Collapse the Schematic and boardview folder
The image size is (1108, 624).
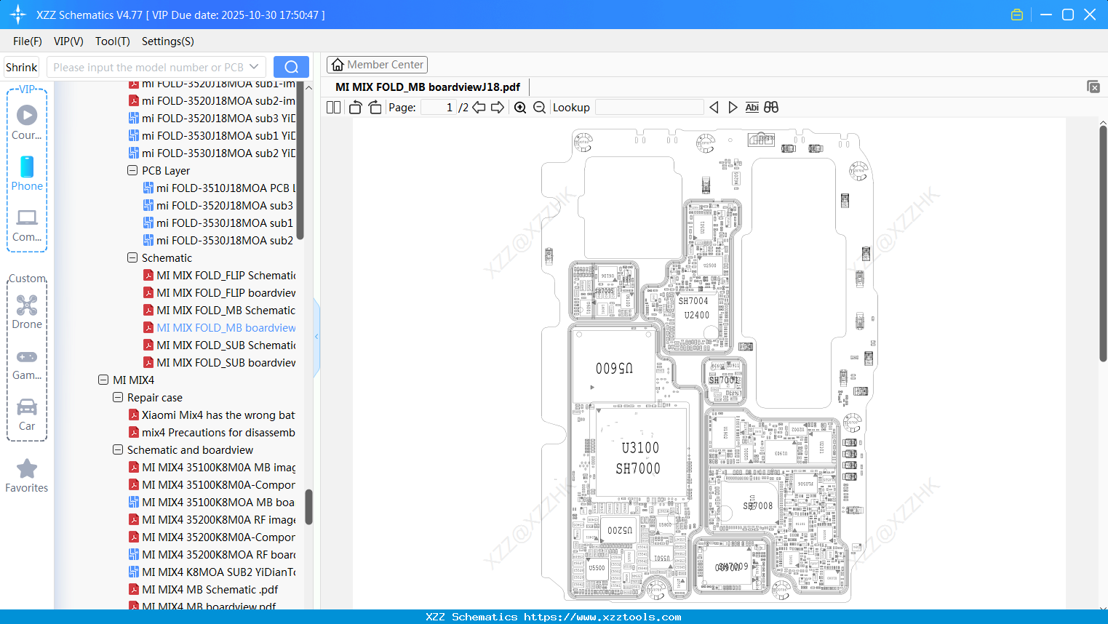click(118, 449)
